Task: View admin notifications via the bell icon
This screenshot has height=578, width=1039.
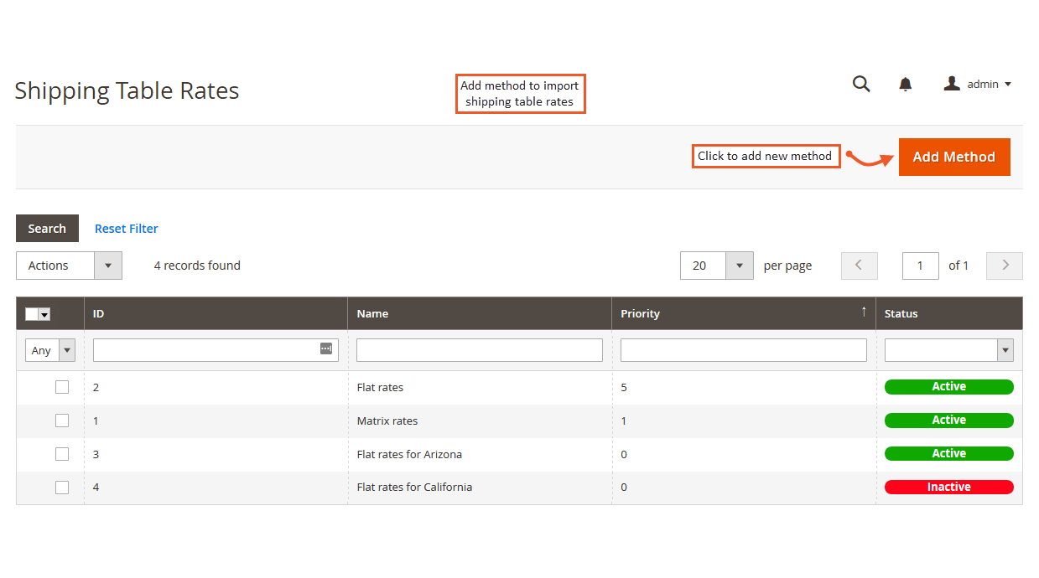Action: tap(905, 84)
